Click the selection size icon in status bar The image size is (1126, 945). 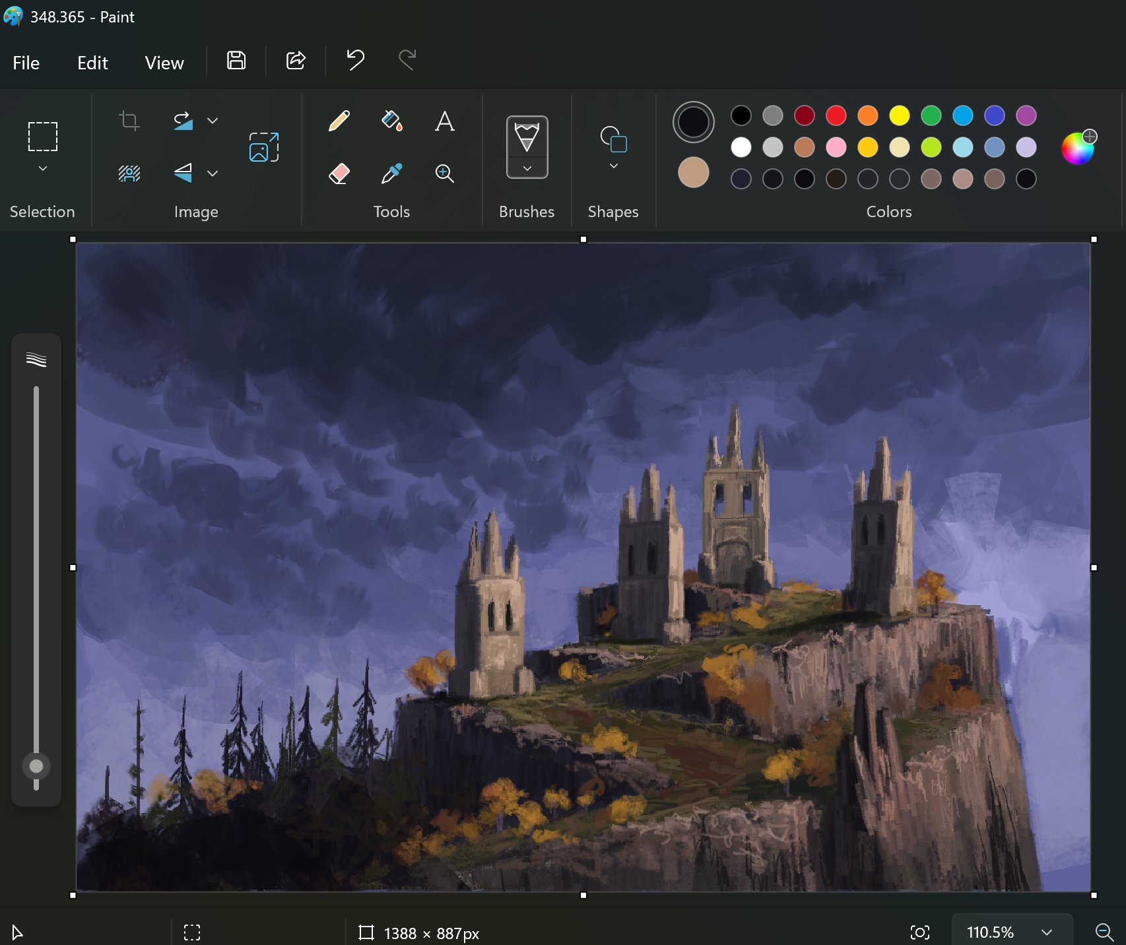(x=192, y=932)
